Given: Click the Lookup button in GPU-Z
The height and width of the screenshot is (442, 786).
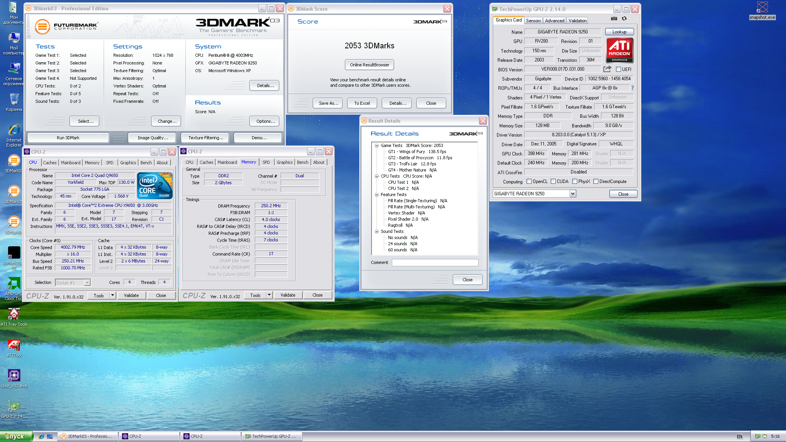Looking at the screenshot, I should pyautogui.click(x=619, y=32).
